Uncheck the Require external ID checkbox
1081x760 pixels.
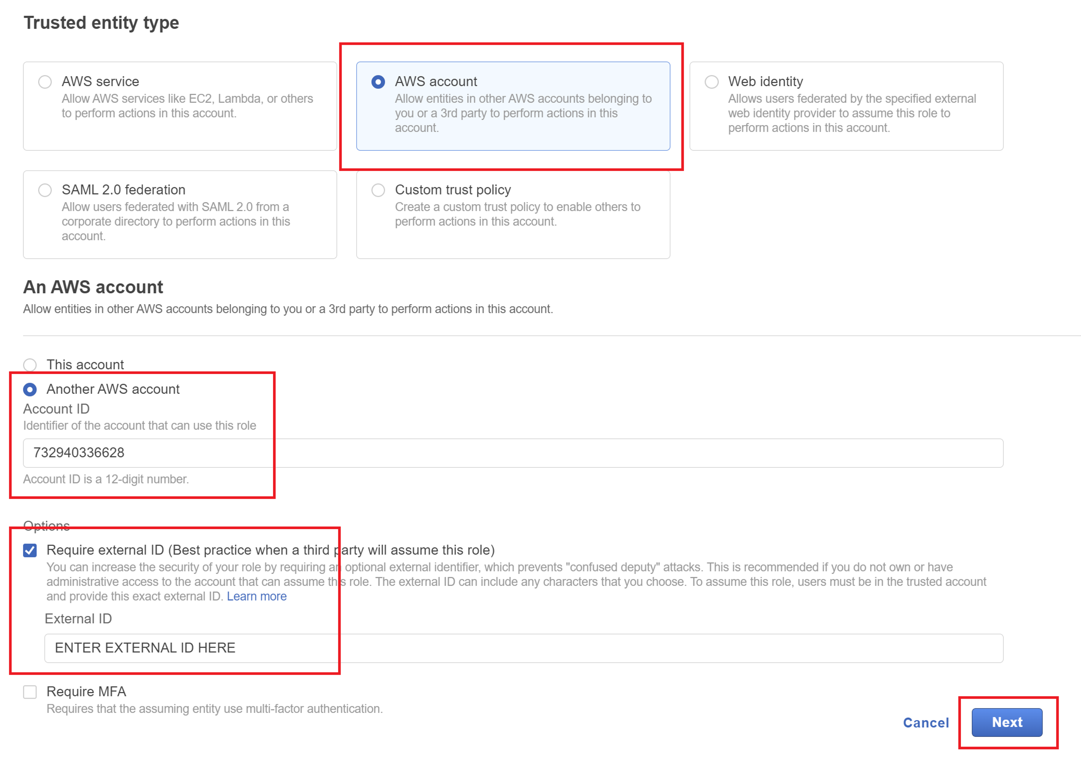coord(30,550)
